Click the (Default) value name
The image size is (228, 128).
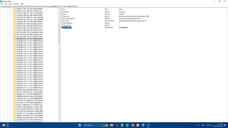tap(66, 12)
